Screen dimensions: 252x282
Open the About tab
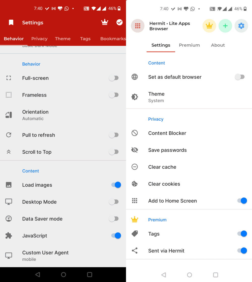tap(218, 45)
